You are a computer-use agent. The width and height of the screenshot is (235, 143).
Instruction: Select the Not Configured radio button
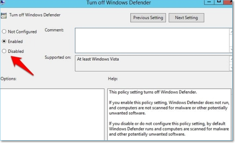pyautogui.click(x=4, y=32)
